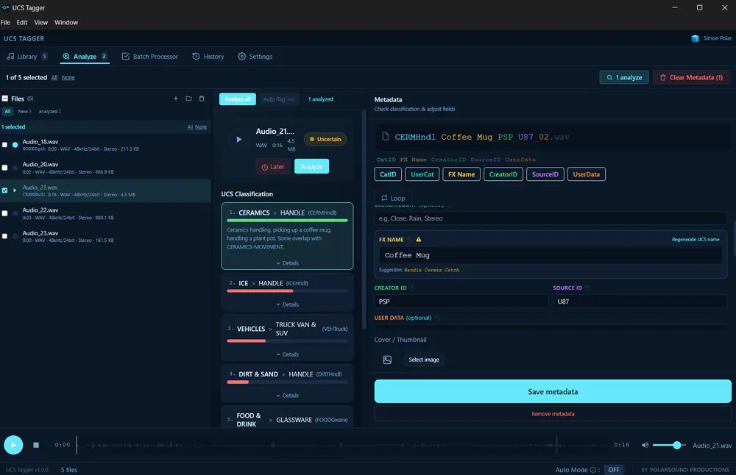Image resolution: width=736 pixels, height=475 pixels.
Task: Click the 1 analyze button
Action: pyautogui.click(x=624, y=77)
